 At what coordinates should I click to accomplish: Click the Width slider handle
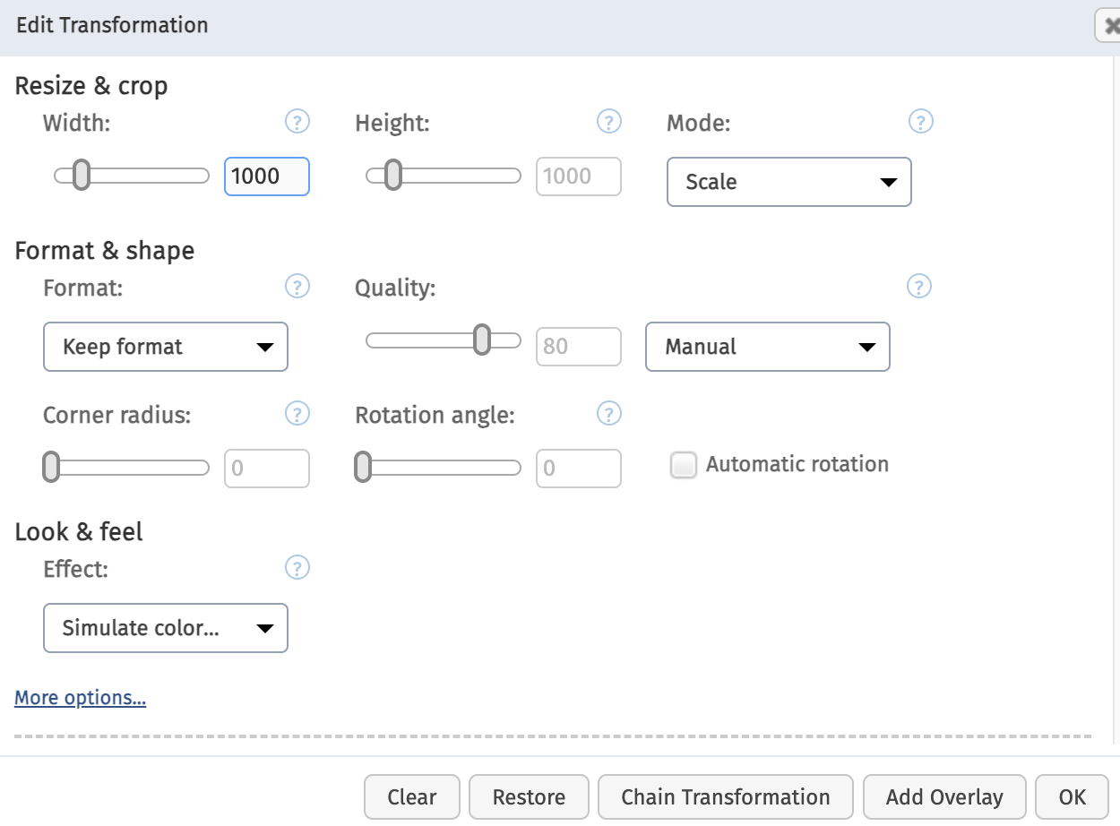[82, 176]
